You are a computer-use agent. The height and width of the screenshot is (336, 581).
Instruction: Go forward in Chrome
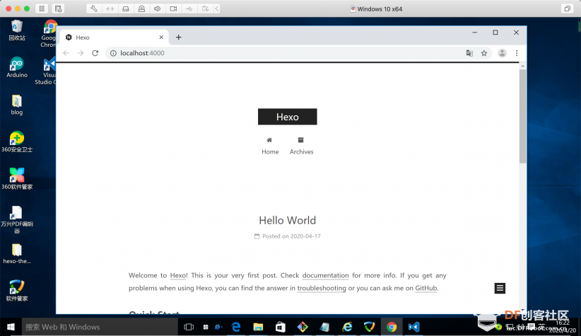81,53
